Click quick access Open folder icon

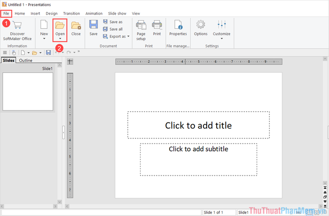pyautogui.click(x=35, y=53)
